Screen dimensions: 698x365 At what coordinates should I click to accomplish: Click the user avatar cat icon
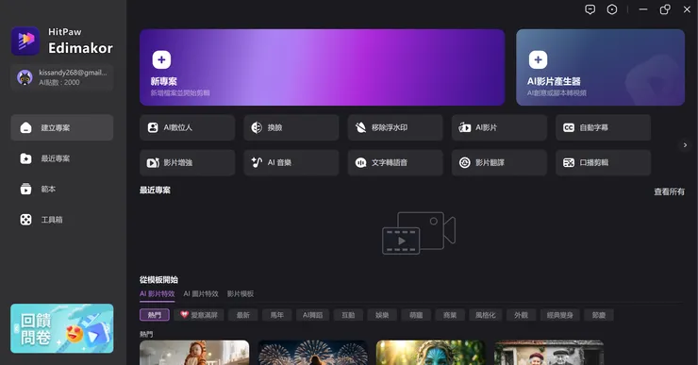(x=25, y=77)
